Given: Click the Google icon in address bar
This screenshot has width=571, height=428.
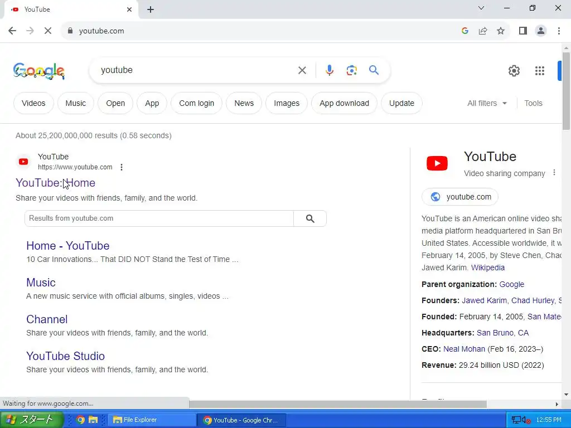Looking at the screenshot, I should point(464,31).
